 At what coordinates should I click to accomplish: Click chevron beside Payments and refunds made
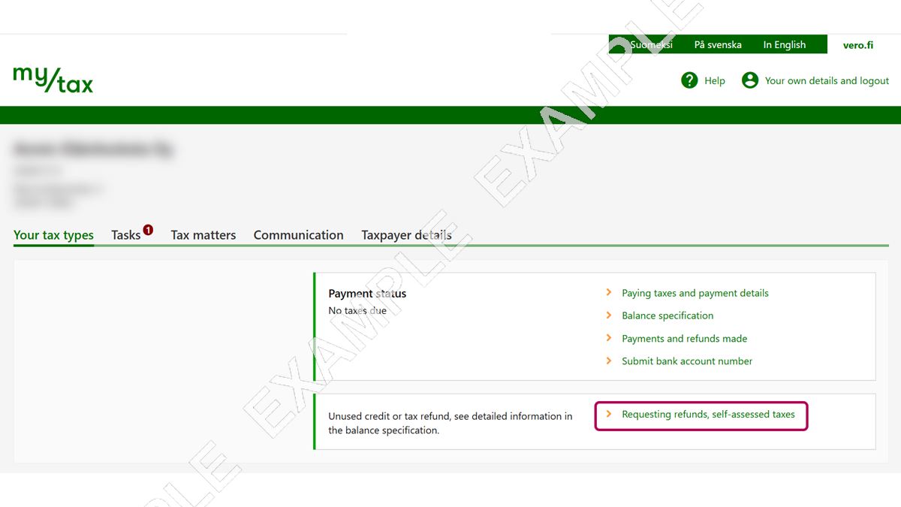609,338
